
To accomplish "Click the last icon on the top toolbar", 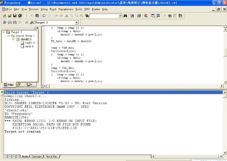I will 180,16.
